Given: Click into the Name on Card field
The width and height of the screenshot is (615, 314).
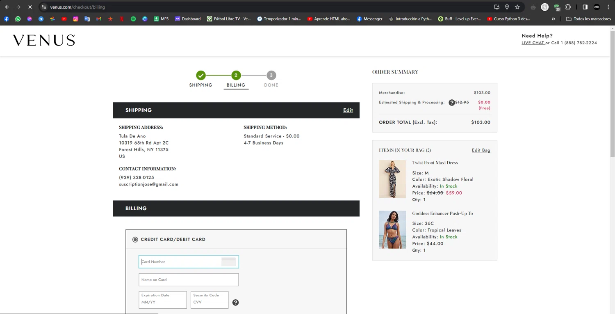Looking at the screenshot, I should pyautogui.click(x=189, y=280).
